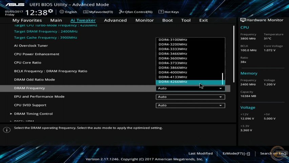Click CPU Ratio value 38x

[243, 62]
